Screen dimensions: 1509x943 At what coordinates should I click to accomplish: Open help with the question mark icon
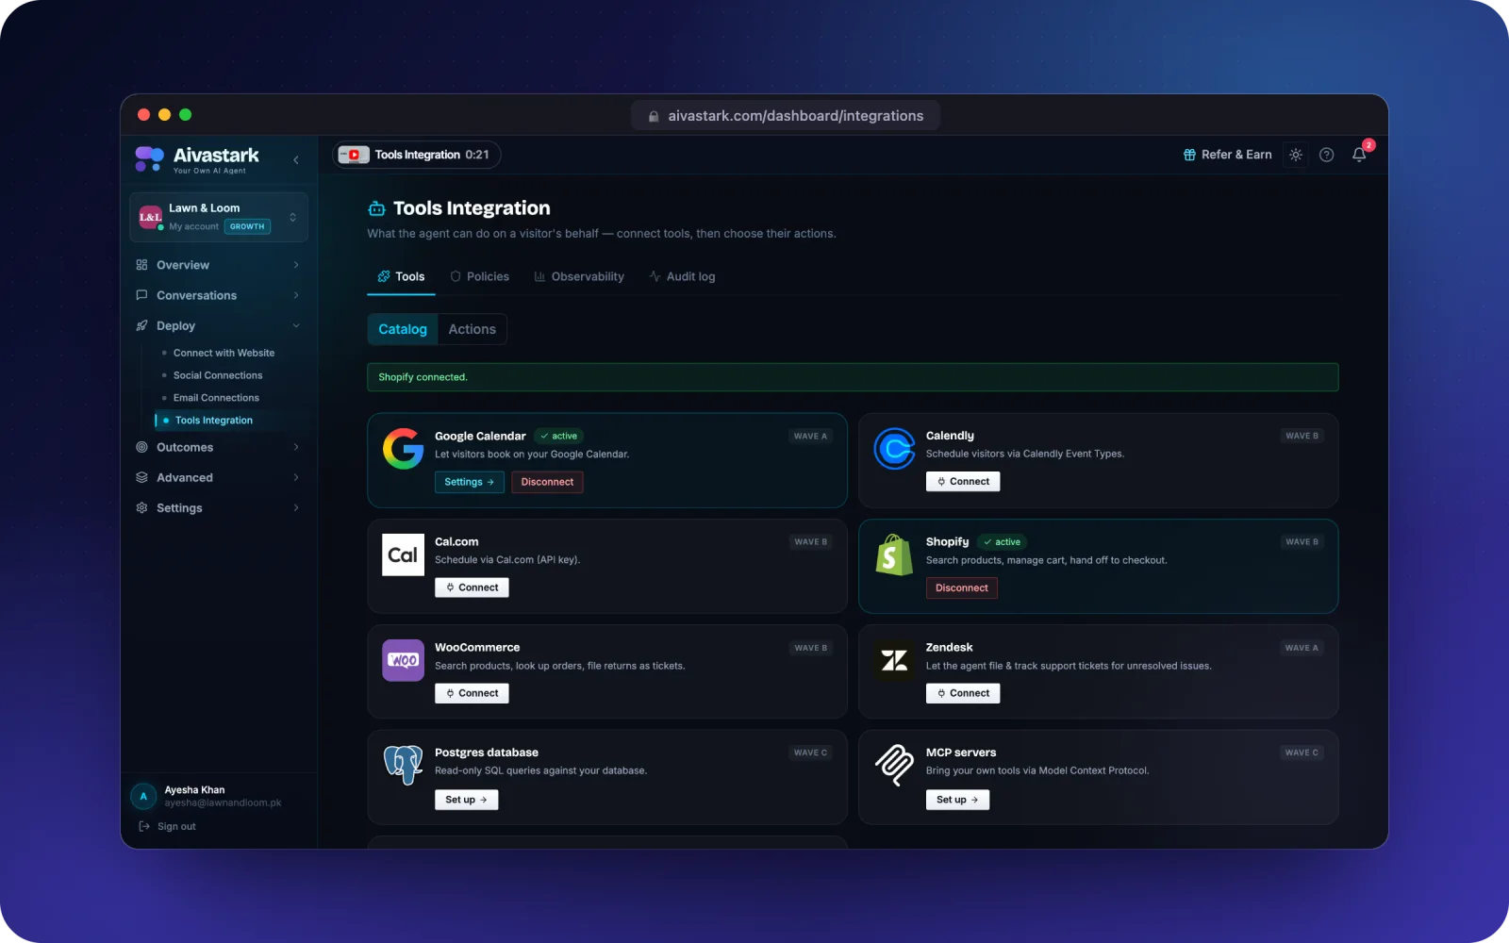pos(1327,155)
